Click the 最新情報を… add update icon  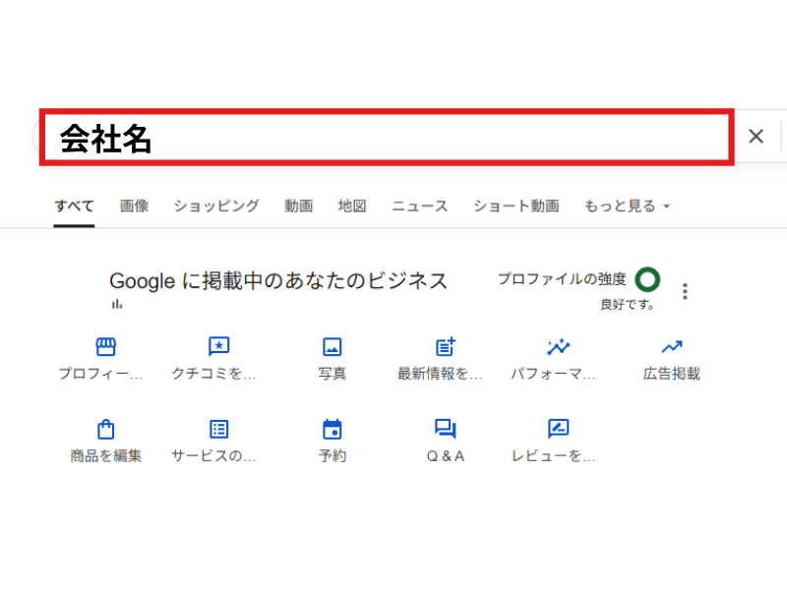click(x=446, y=346)
